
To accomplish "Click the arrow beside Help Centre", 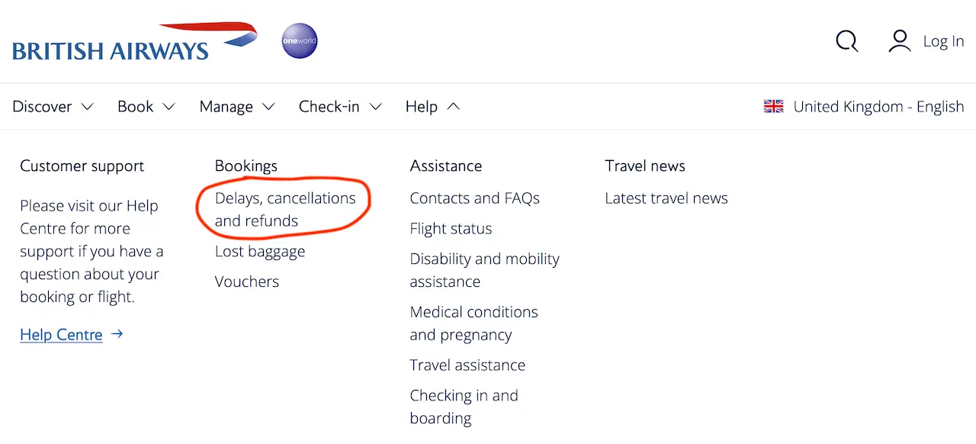I will tap(117, 334).
